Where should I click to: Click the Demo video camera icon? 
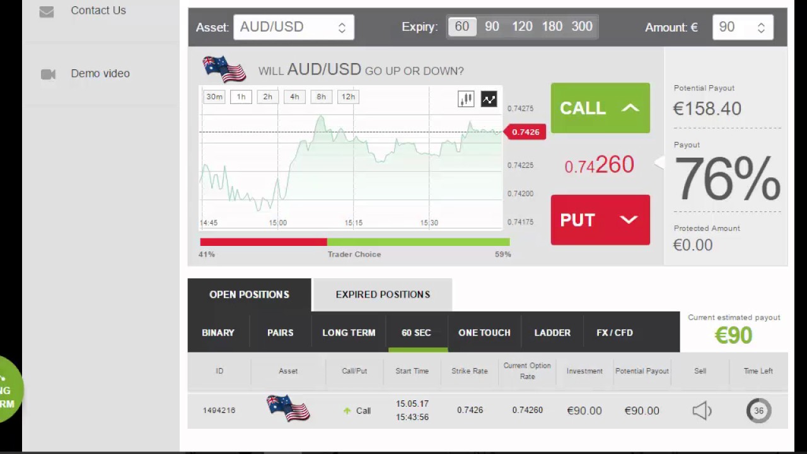tap(48, 74)
